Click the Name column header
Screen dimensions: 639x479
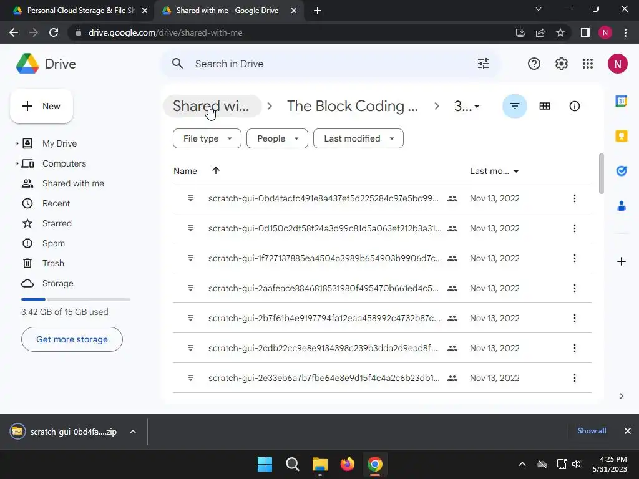(185, 171)
